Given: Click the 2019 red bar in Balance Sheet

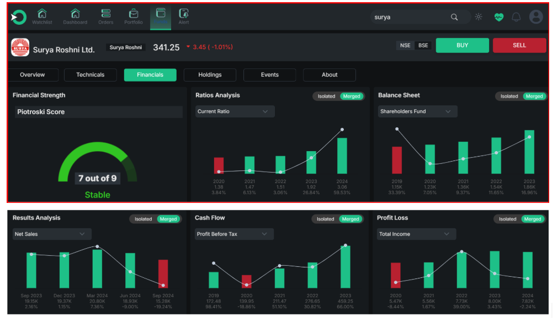Looking at the screenshot, I should [397, 160].
